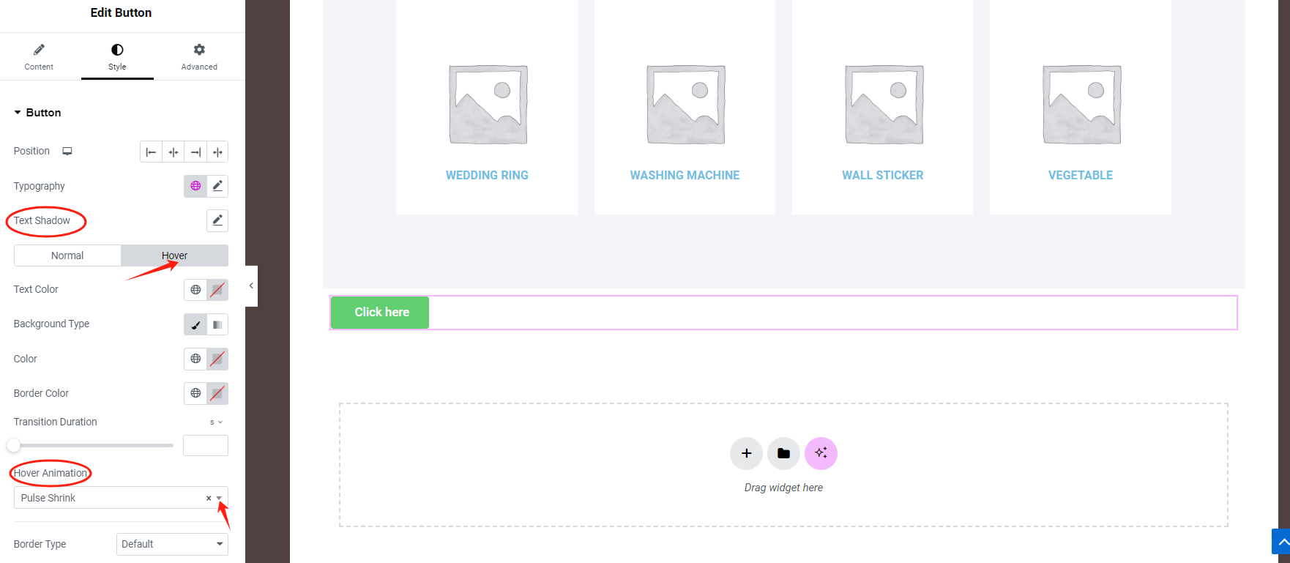Viewport: 1290px width, 563px height.
Task: Collapse the editor side panel
Action: (x=251, y=286)
